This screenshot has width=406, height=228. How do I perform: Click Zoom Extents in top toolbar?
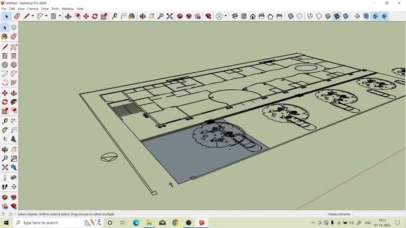tap(169, 16)
